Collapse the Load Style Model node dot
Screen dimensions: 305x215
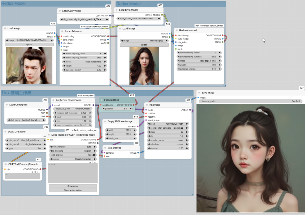pyautogui.click(x=117, y=10)
